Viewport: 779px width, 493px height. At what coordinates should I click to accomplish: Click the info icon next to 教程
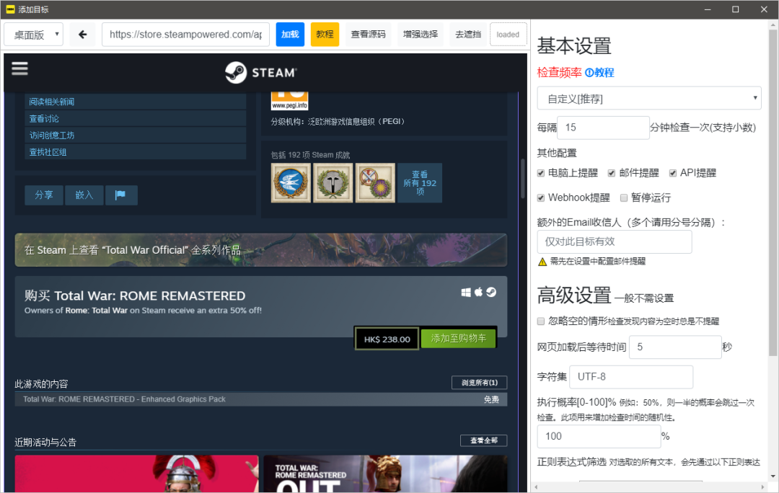(589, 73)
